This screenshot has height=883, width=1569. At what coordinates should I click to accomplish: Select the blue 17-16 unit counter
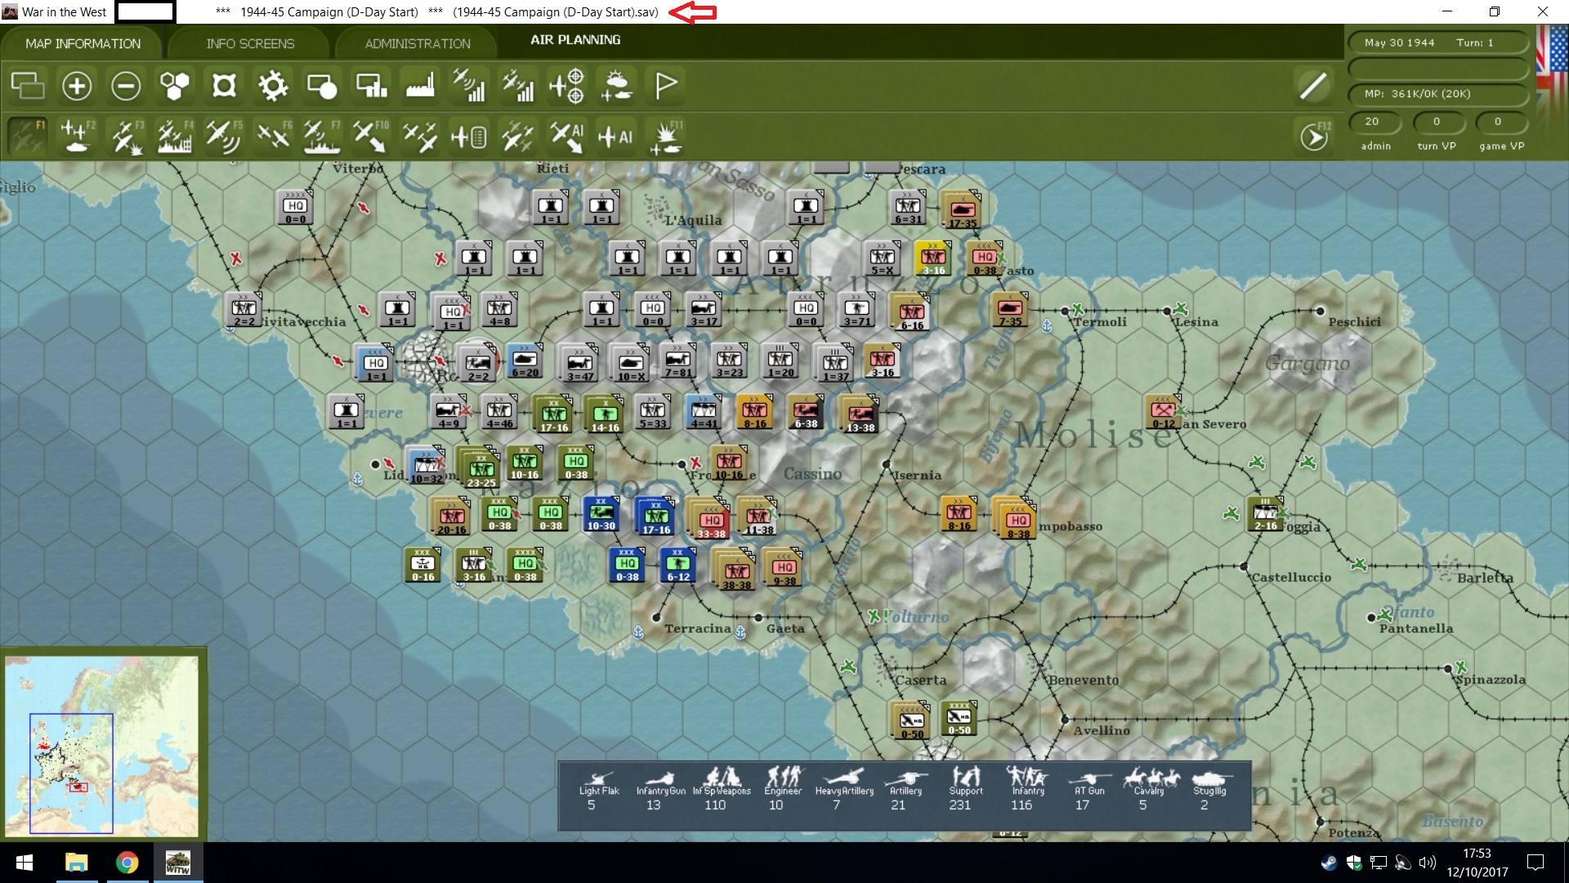point(655,517)
